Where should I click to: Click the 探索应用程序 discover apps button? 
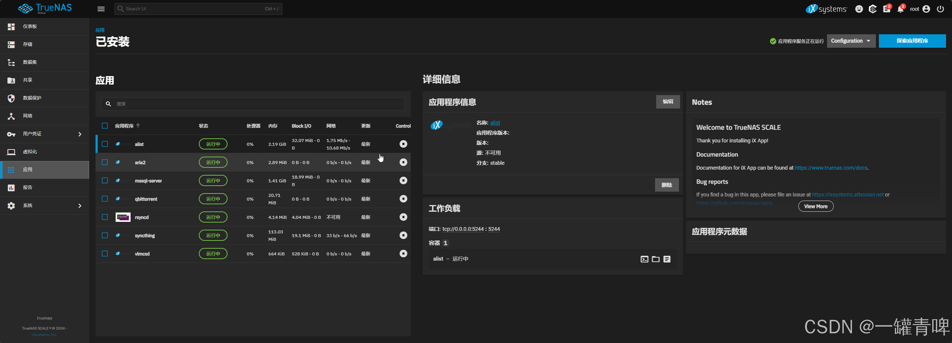click(912, 41)
